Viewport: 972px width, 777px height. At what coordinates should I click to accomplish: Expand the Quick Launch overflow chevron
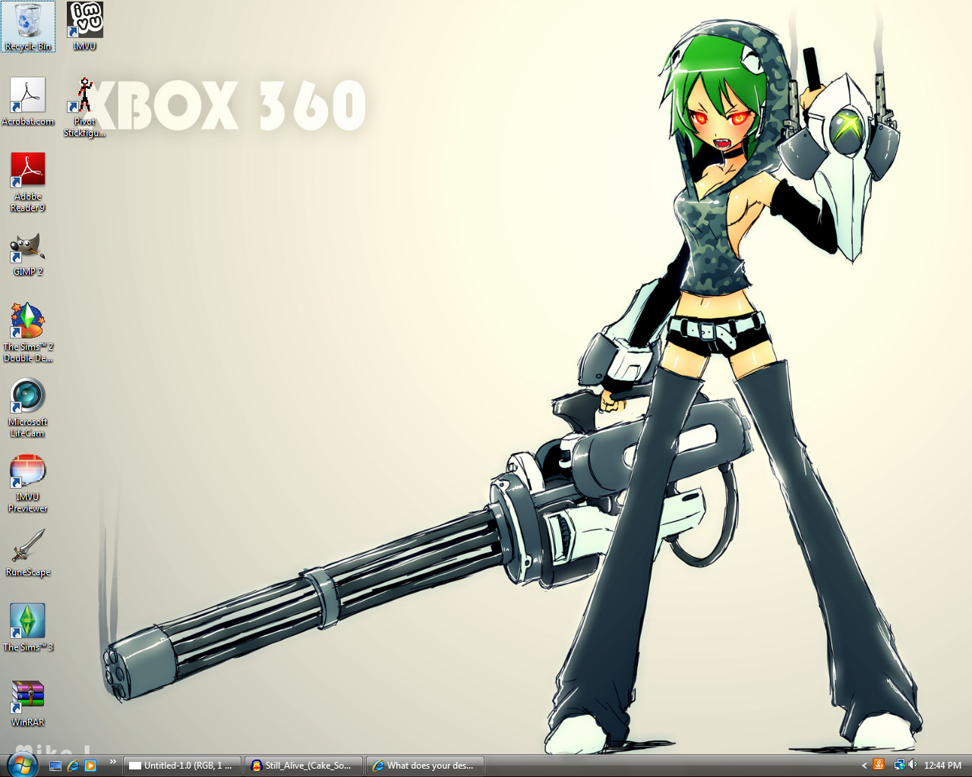point(112,762)
